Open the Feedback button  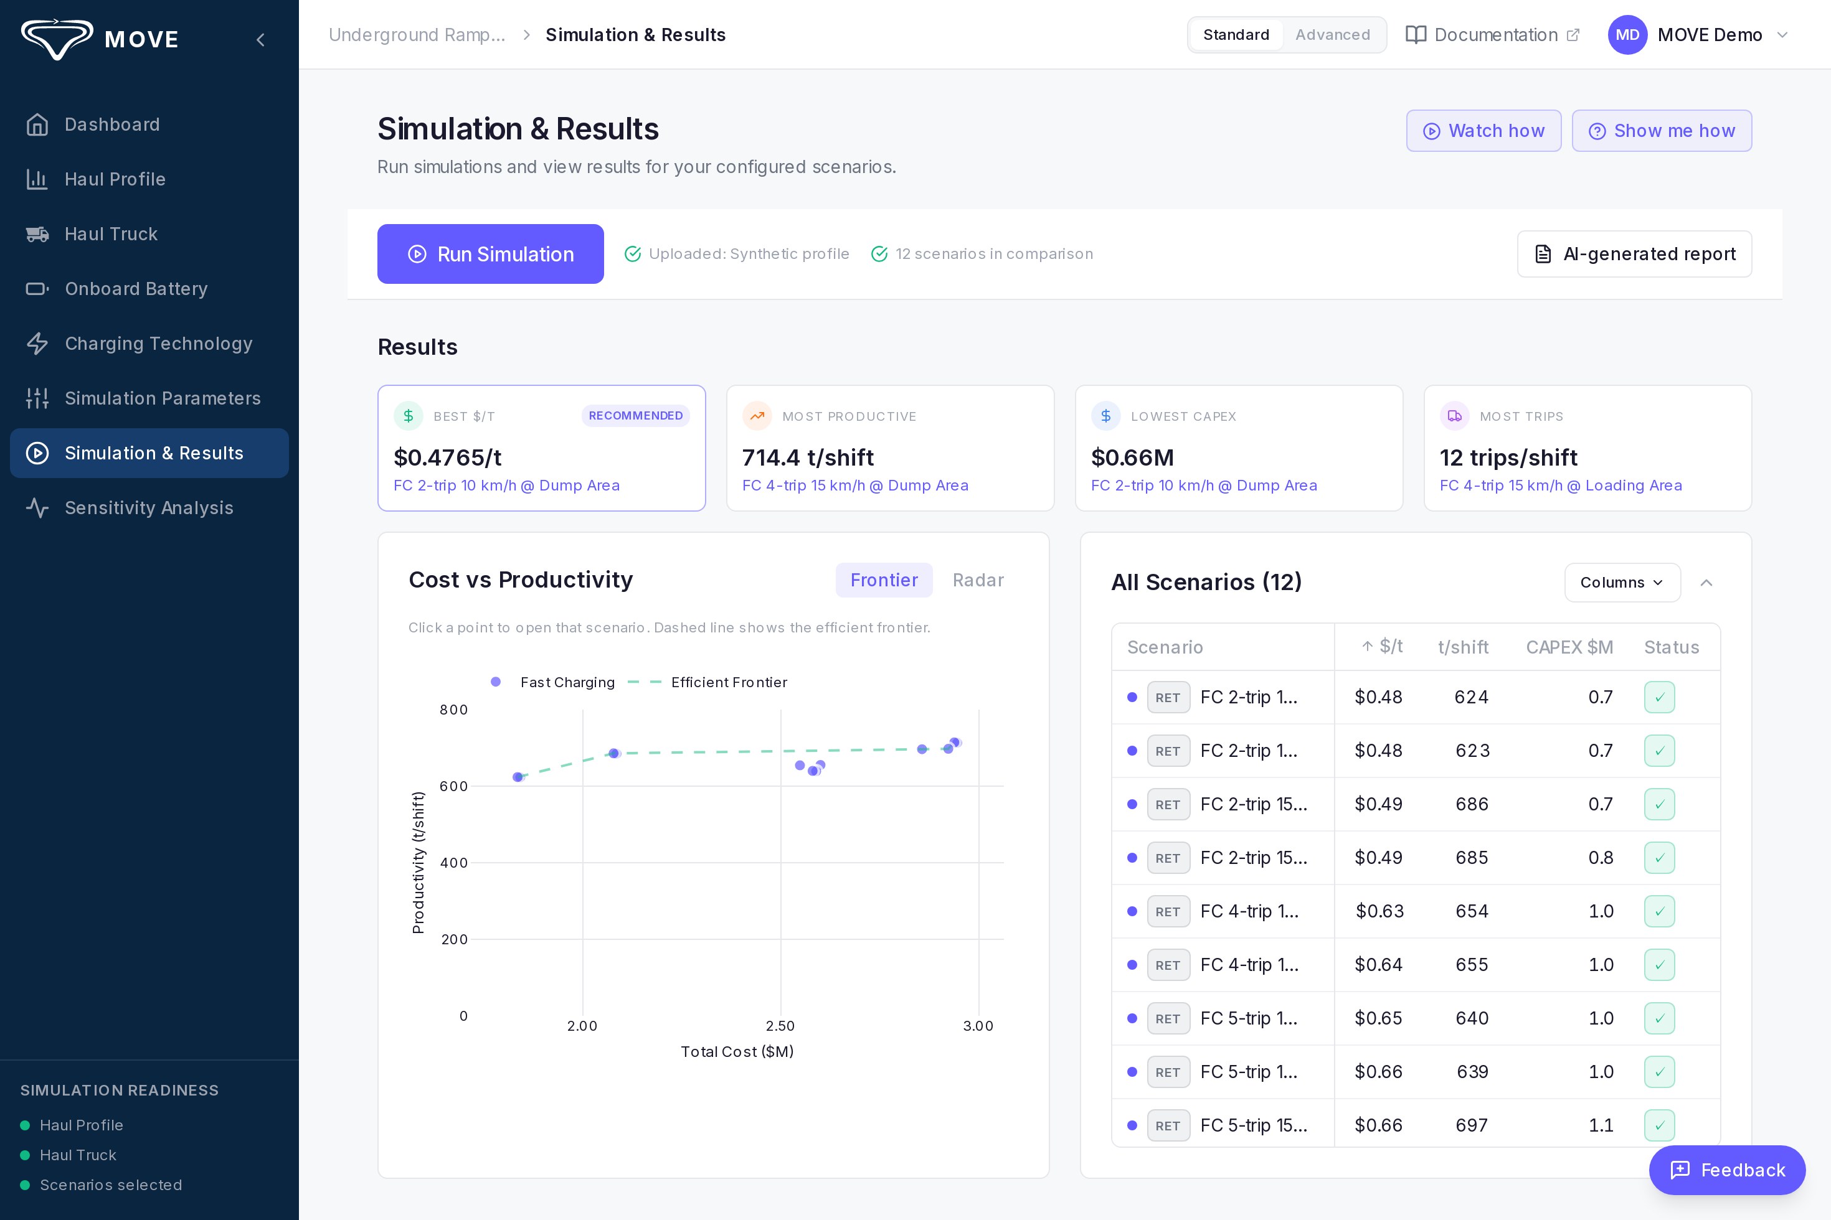point(1726,1170)
